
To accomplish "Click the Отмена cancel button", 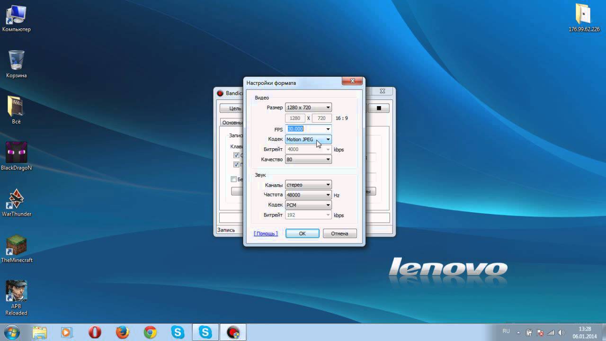I will [x=339, y=233].
